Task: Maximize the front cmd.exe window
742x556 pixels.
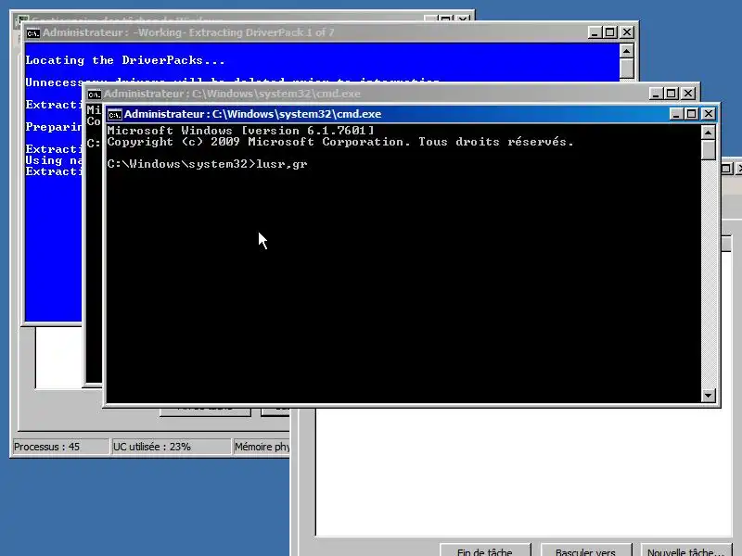Action: (691, 114)
